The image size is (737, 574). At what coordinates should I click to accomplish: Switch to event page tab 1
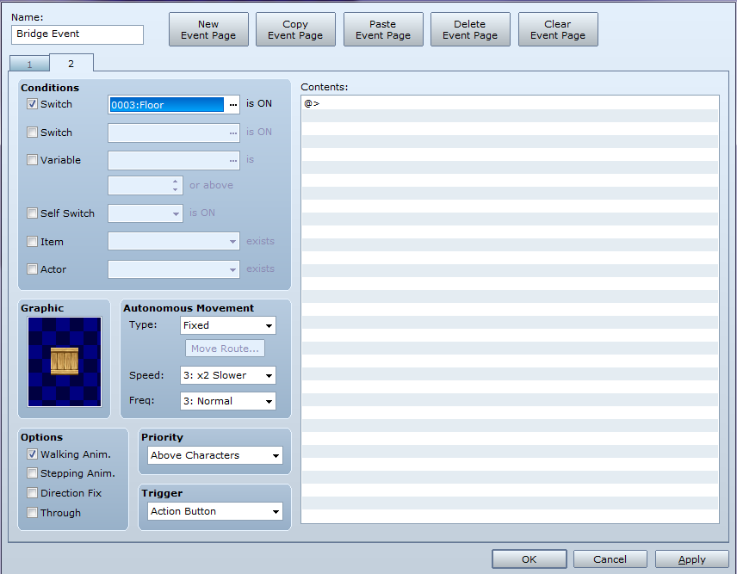[29, 65]
